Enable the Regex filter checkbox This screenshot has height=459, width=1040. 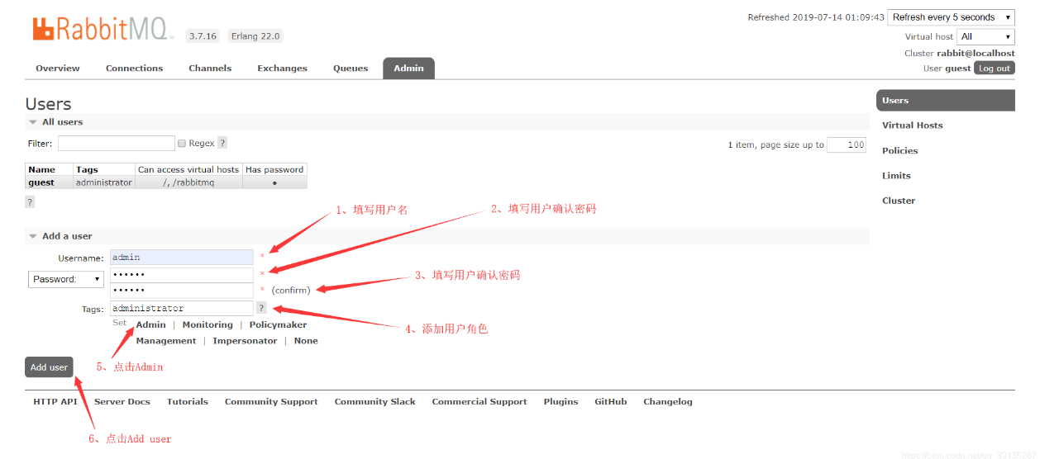coord(182,144)
